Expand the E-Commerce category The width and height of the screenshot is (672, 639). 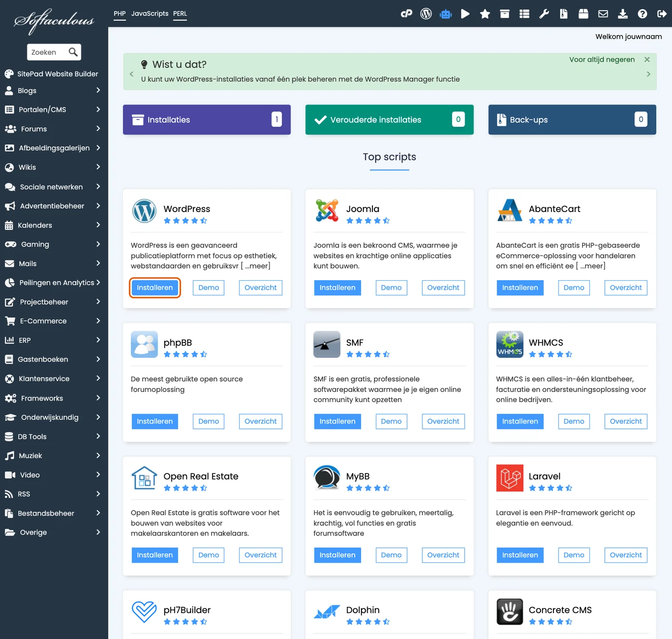click(54, 321)
